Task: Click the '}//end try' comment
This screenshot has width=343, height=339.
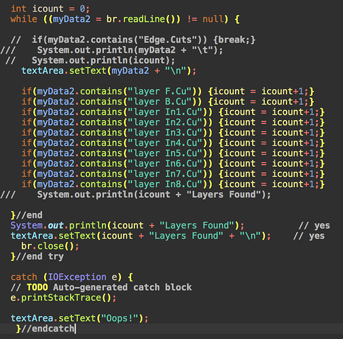Action: (37, 256)
